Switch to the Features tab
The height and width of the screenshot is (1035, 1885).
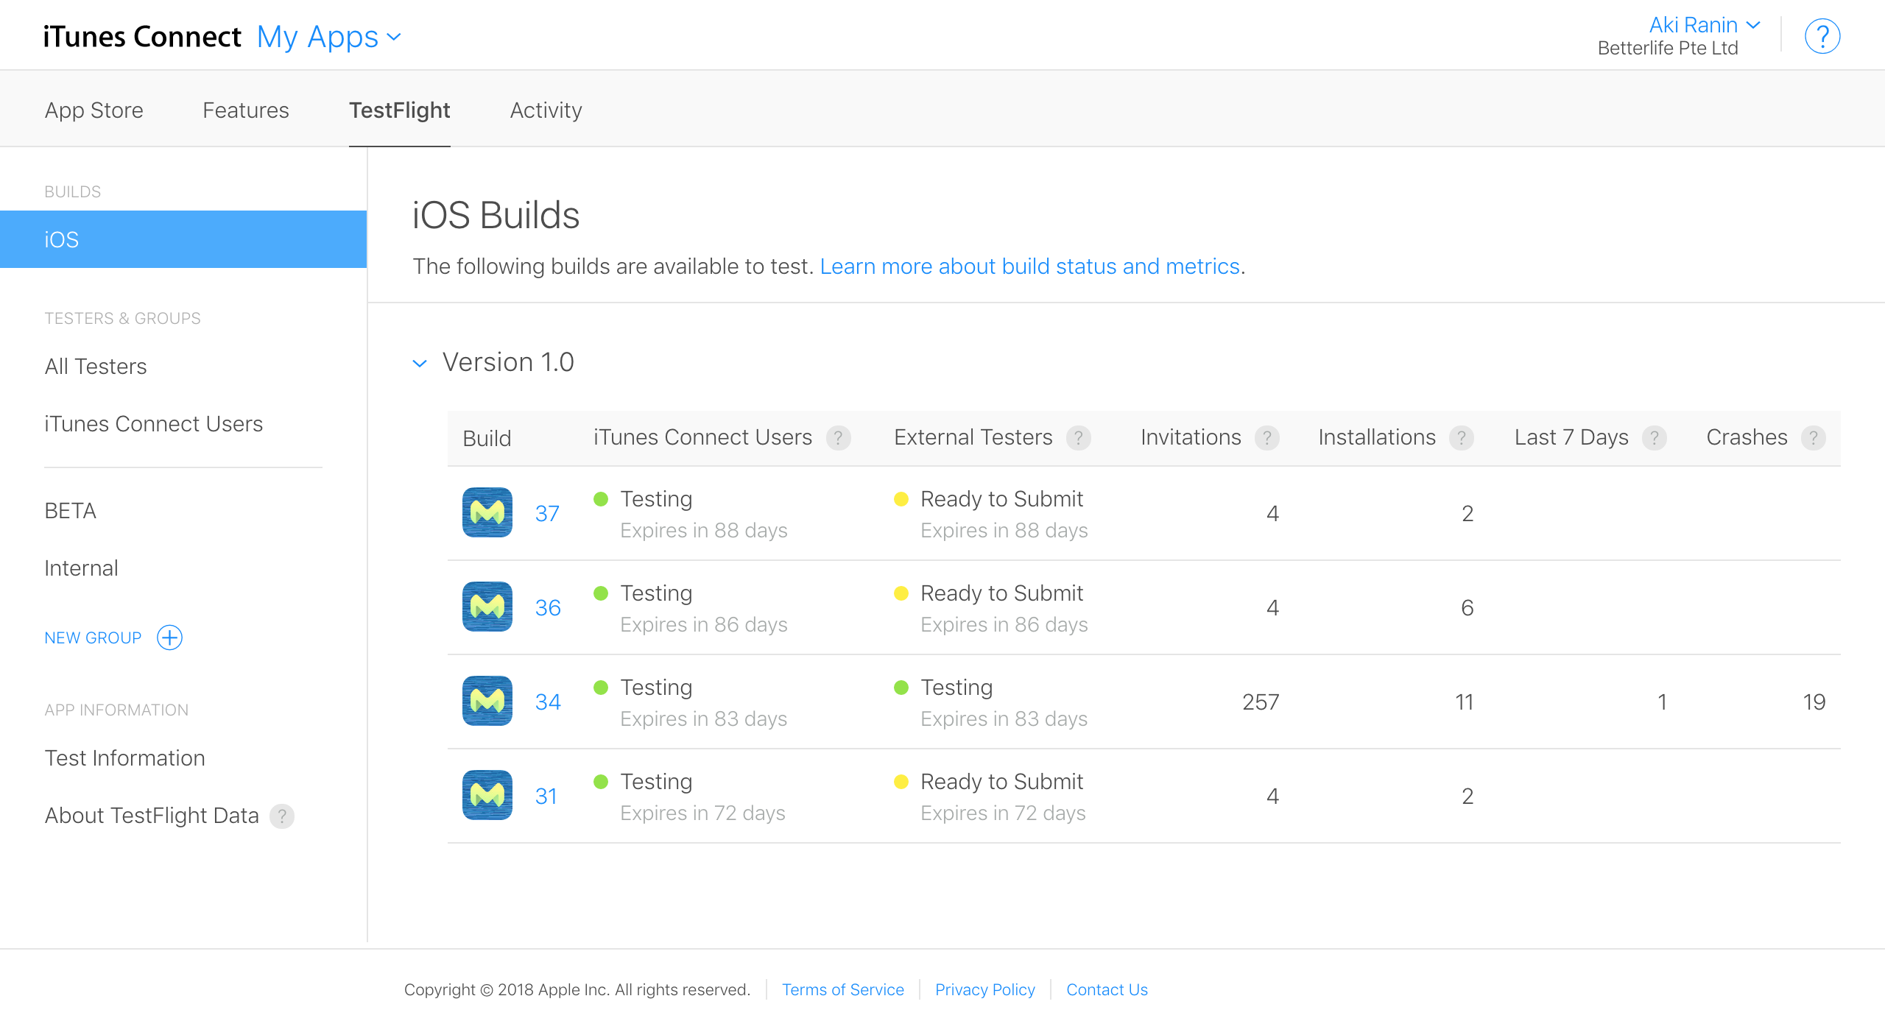pos(246,110)
